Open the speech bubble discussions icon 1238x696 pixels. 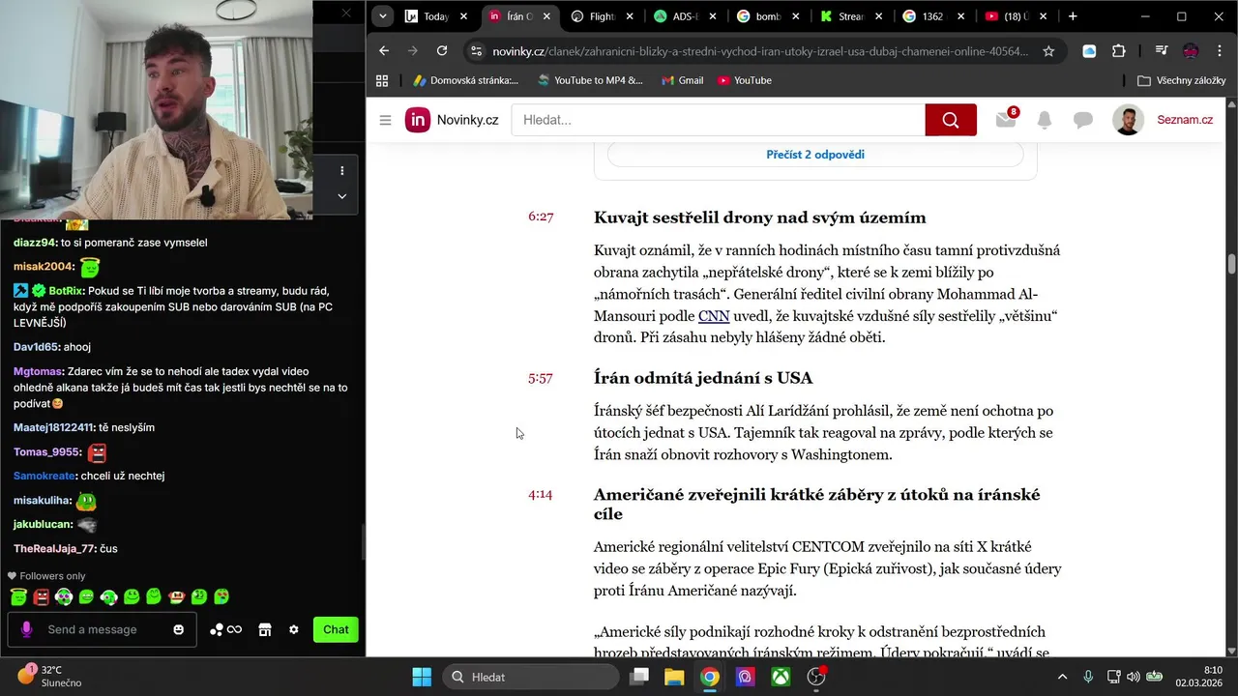click(x=1083, y=120)
